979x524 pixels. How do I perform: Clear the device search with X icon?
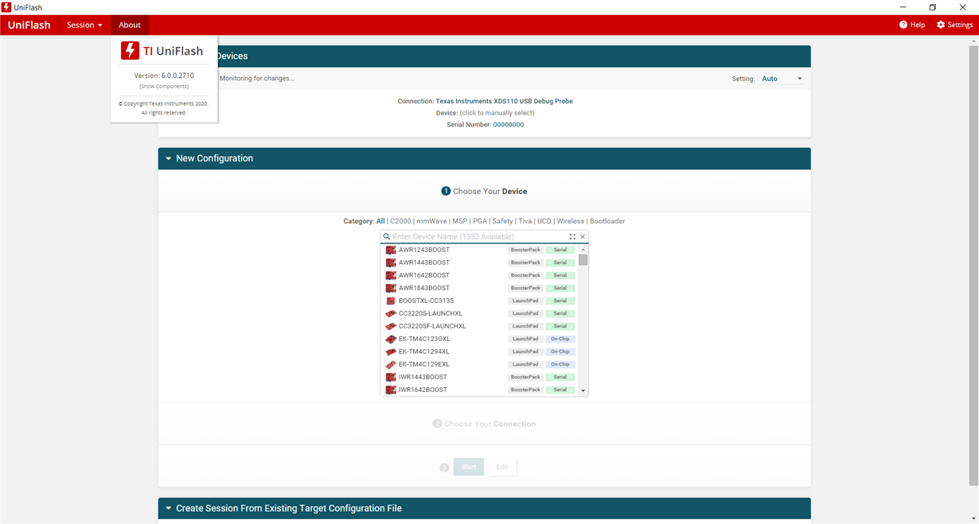(583, 237)
